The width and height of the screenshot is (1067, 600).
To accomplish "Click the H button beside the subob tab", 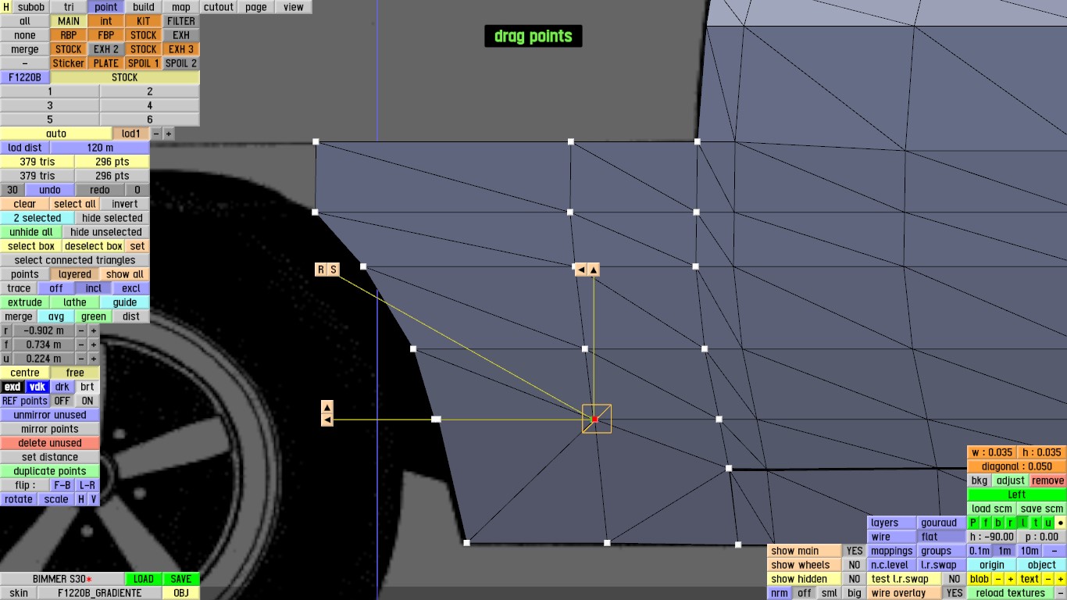I will tap(6, 7).
